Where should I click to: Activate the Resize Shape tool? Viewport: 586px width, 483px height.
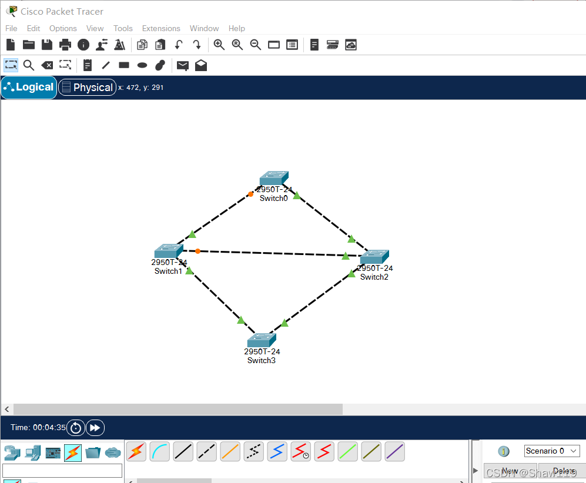click(x=65, y=65)
